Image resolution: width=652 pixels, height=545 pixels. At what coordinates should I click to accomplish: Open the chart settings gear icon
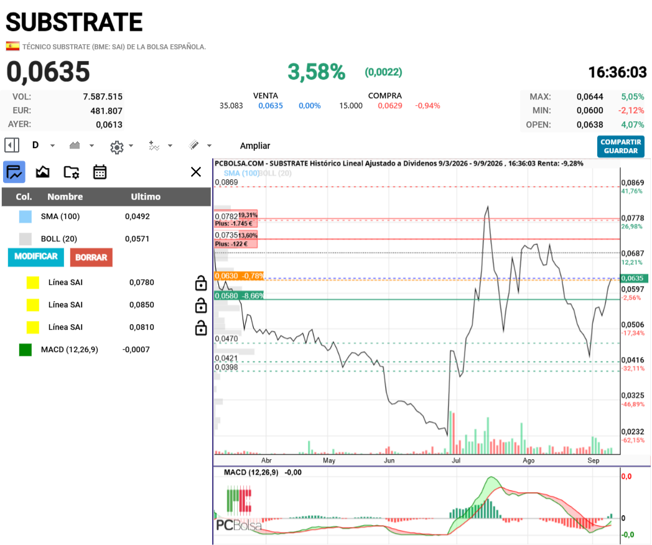tap(117, 147)
